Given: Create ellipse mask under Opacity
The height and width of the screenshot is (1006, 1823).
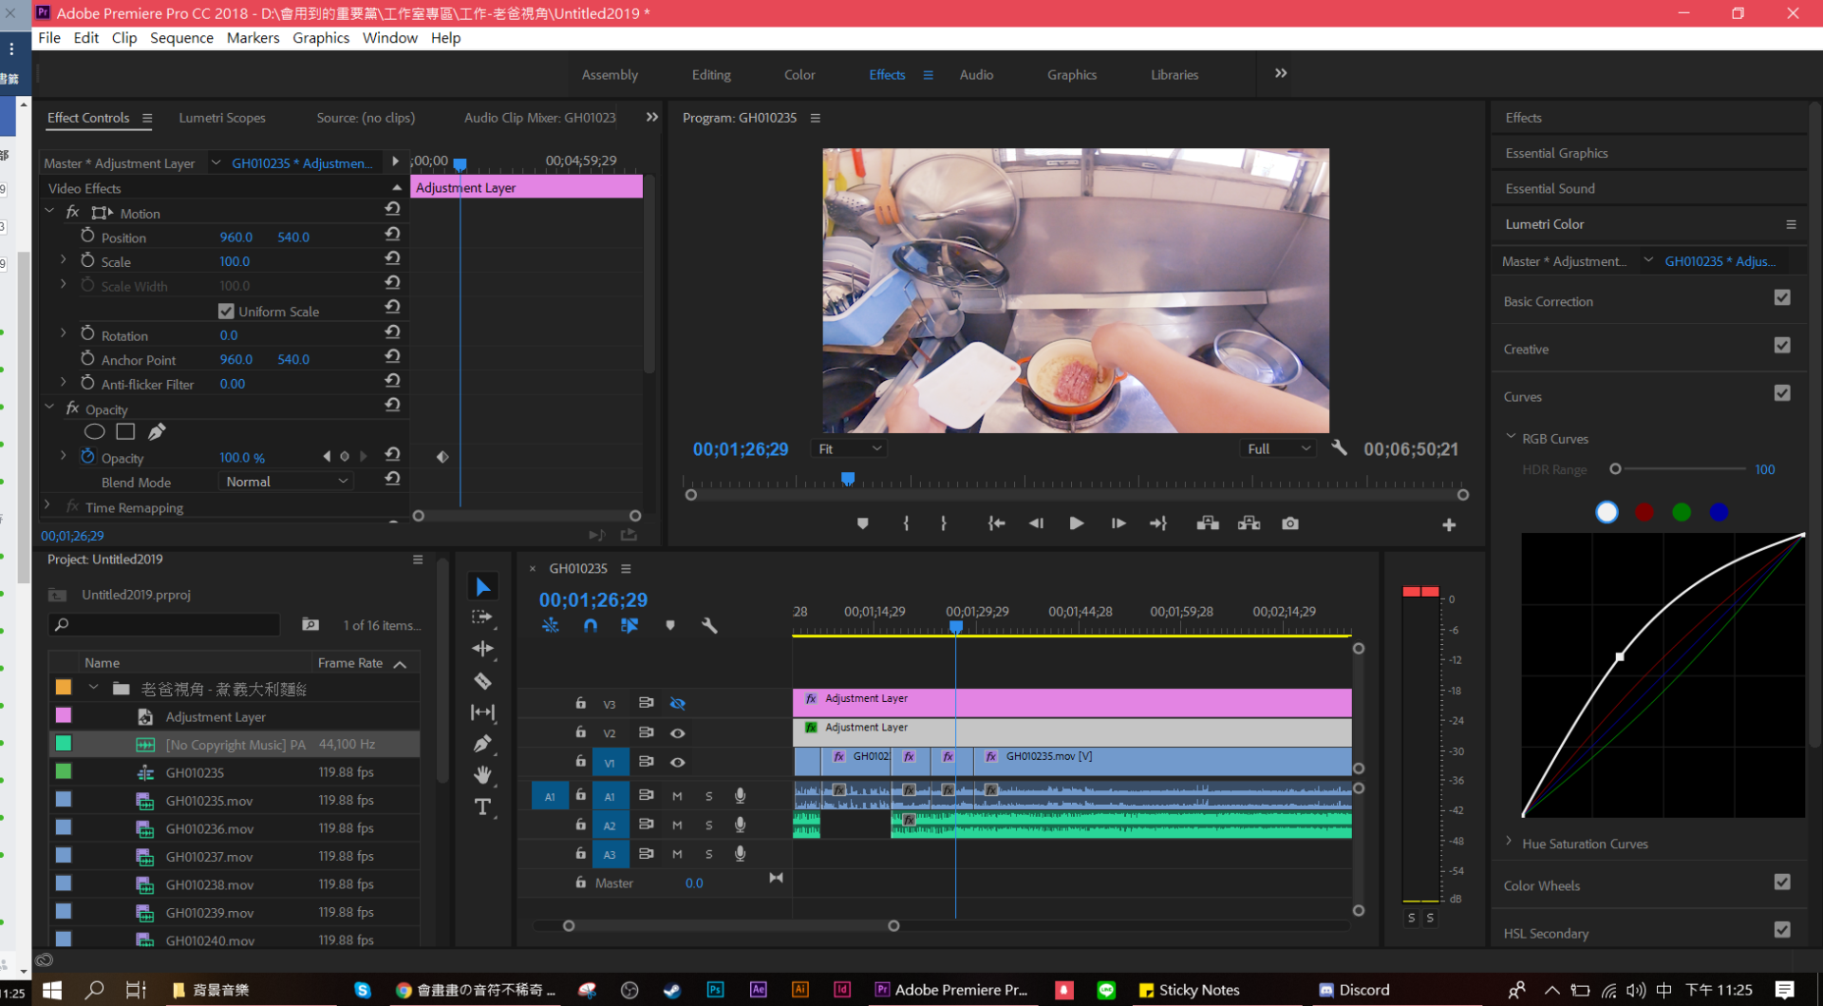Looking at the screenshot, I should coord(94,431).
